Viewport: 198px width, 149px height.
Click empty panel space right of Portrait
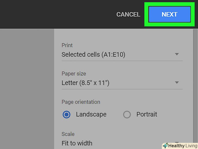(174, 115)
